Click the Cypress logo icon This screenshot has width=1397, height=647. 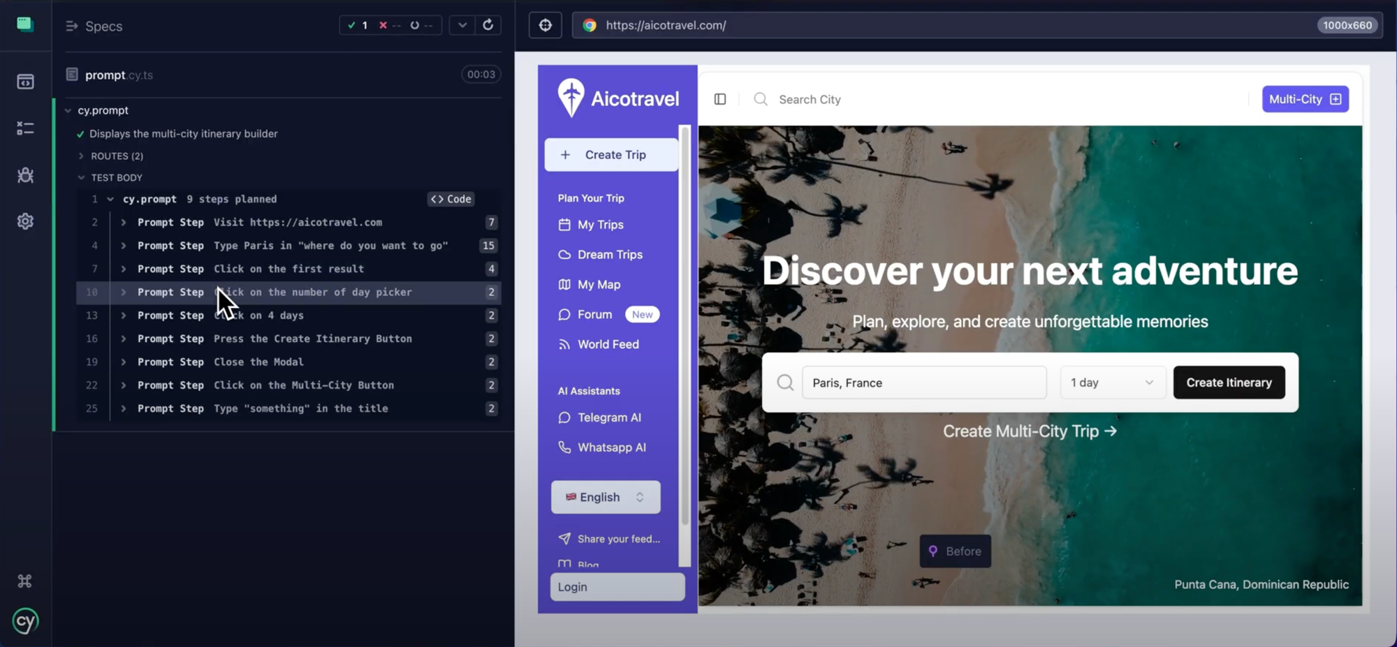(x=25, y=620)
